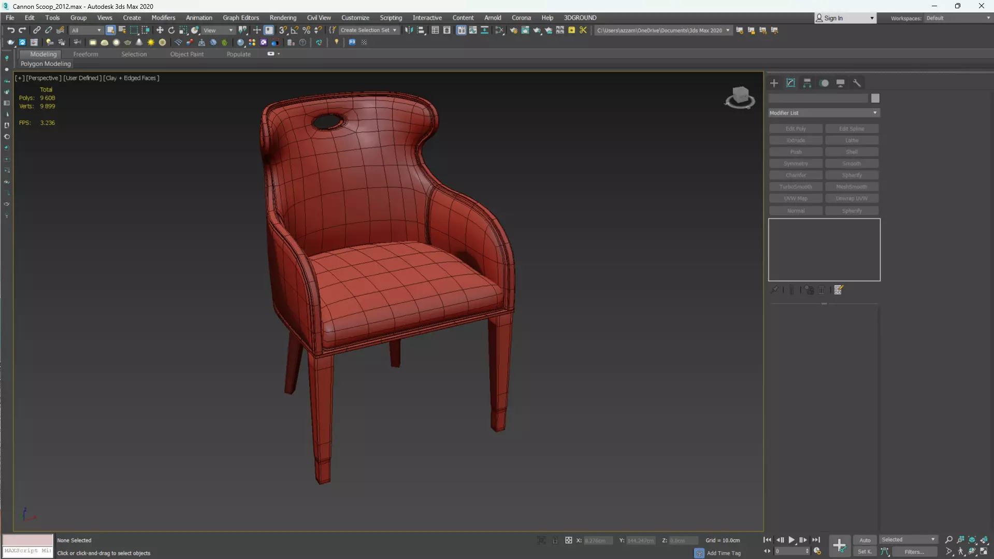994x559 pixels.
Task: Click the object name input field
Action: [818, 98]
